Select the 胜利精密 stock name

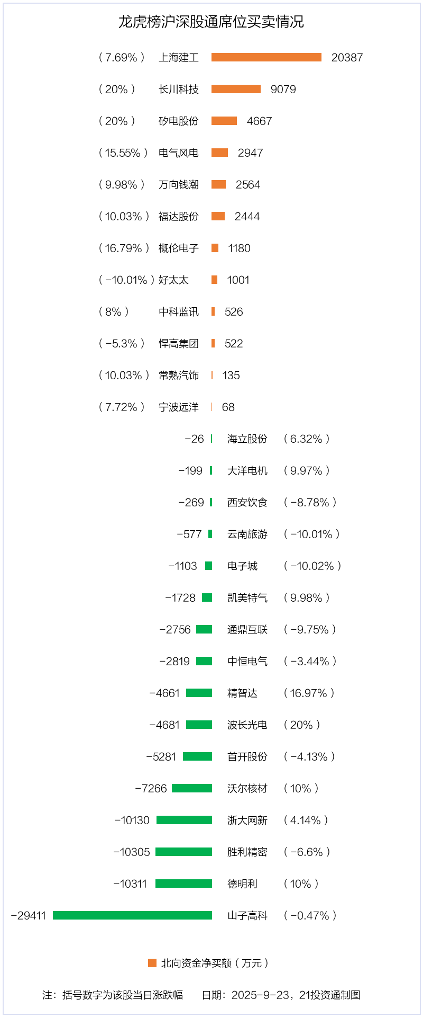247,852
